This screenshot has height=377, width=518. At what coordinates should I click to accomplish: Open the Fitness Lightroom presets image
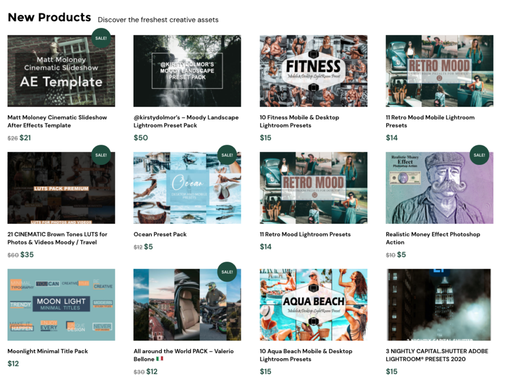click(314, 71)
